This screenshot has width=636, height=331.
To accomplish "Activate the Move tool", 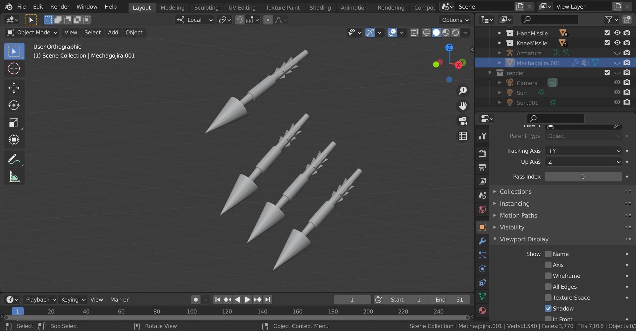I will click(14, 88).
